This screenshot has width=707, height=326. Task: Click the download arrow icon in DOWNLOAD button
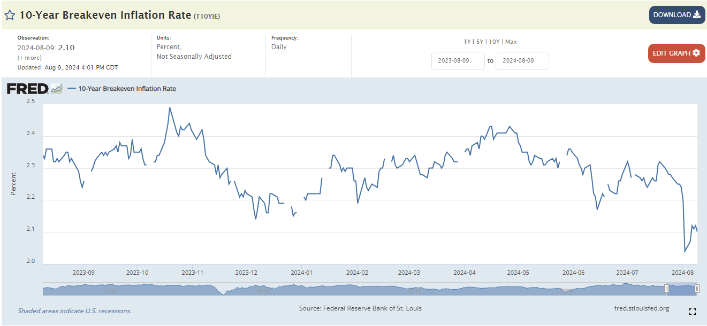[x=696, y=15]
